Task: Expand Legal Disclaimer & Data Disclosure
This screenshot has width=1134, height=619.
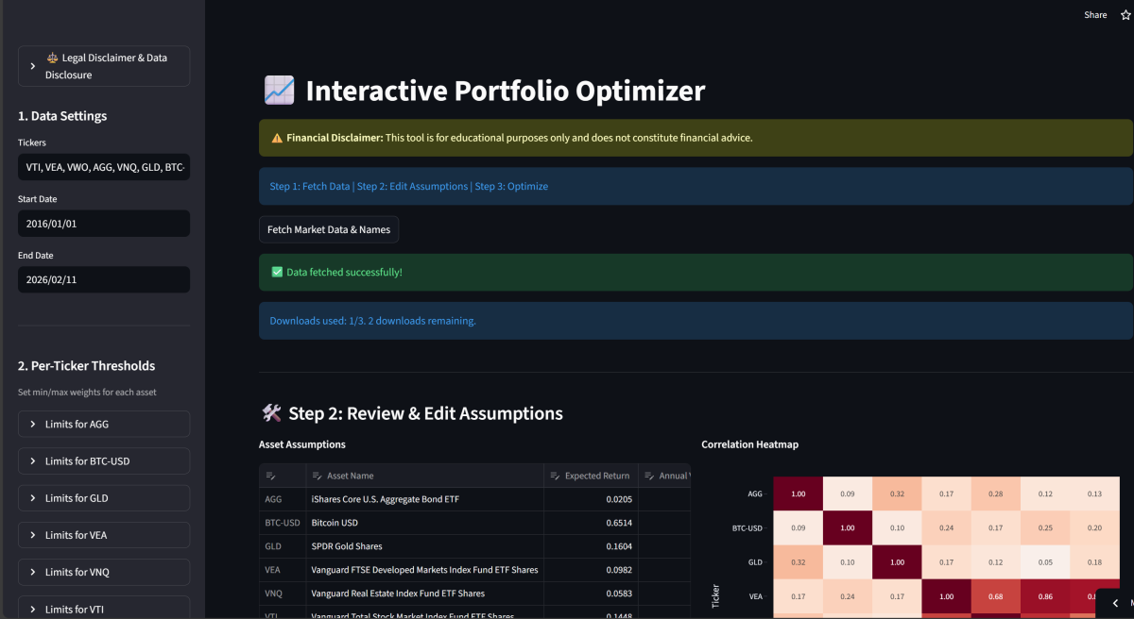Action: 104,66
